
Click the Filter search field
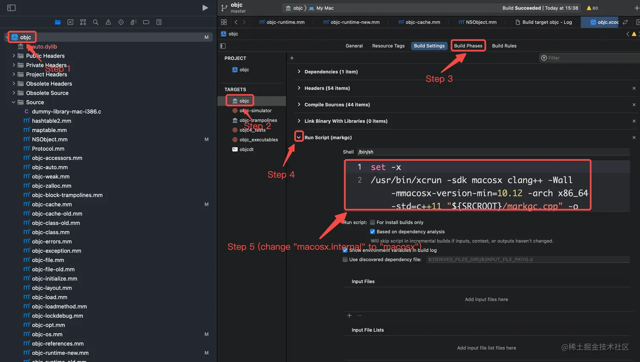pos(590,58)
